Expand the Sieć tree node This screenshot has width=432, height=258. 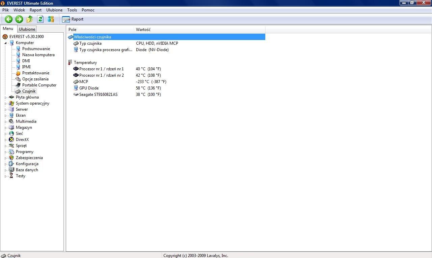point(6,134)
